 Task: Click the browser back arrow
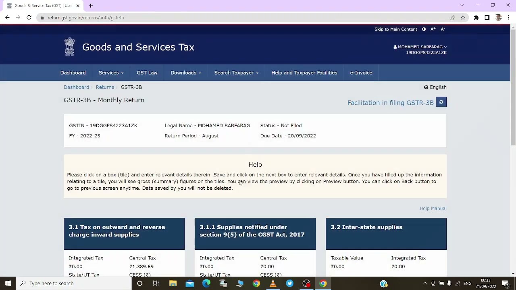point(7,17)
